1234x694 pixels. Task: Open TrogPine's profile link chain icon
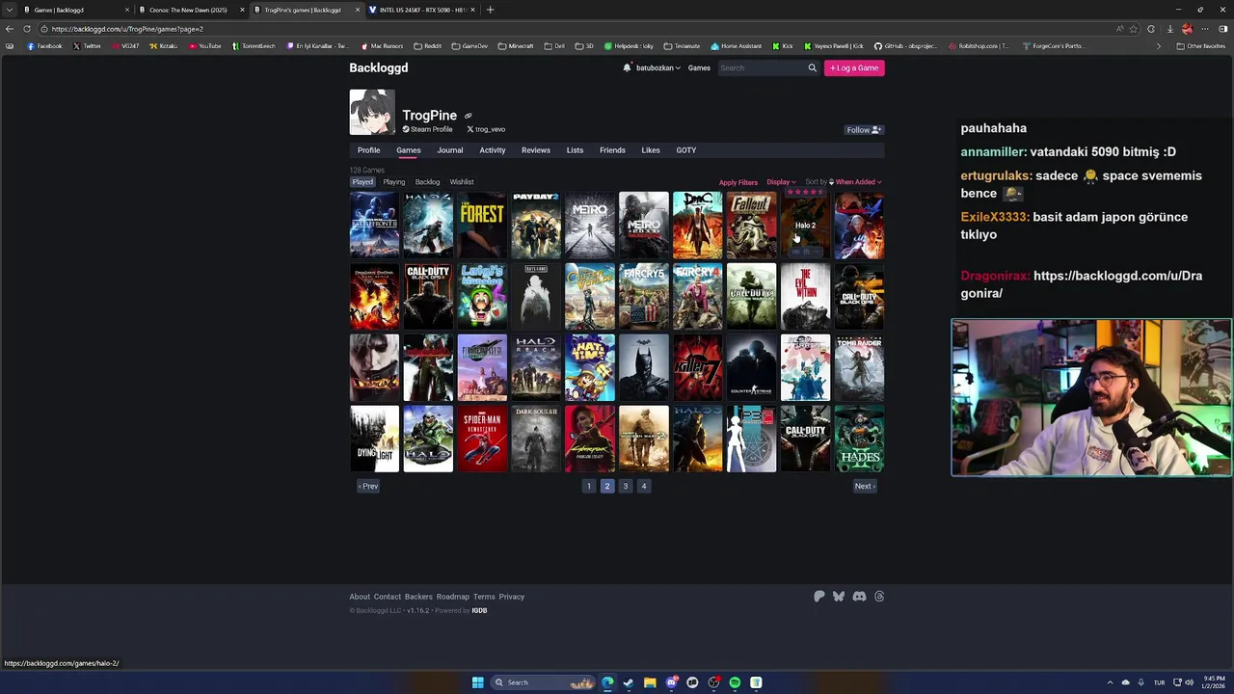pyautogui.click(x=469, y=116)
